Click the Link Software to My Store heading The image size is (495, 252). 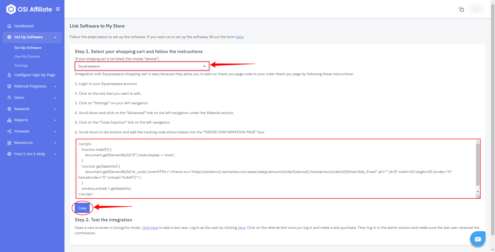pos(97,26)
